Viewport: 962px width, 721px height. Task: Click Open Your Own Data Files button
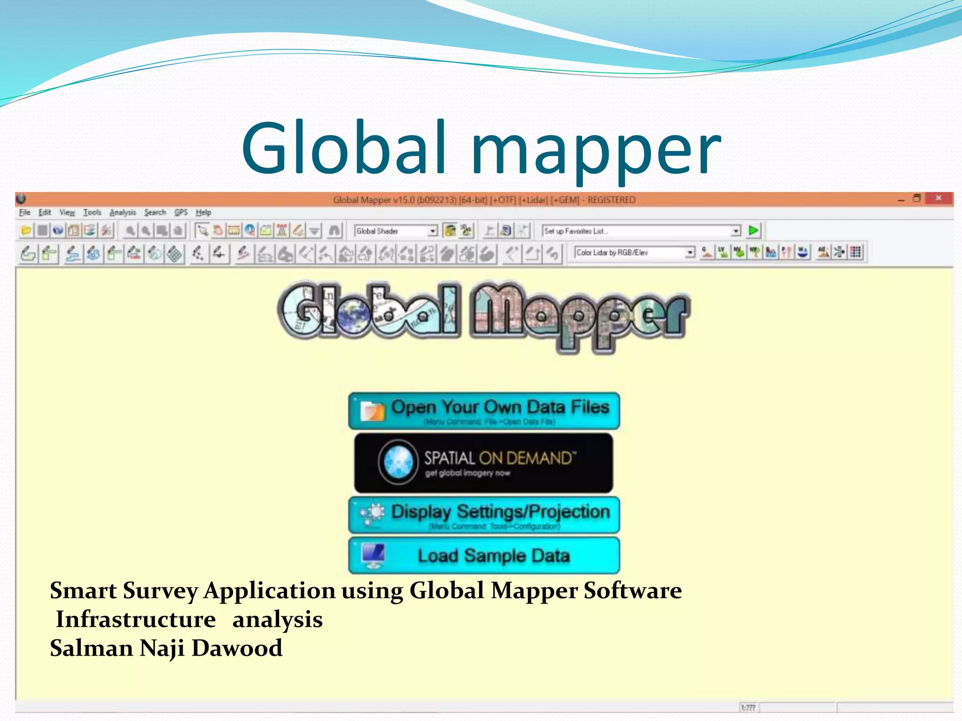[x=484, y=411]
